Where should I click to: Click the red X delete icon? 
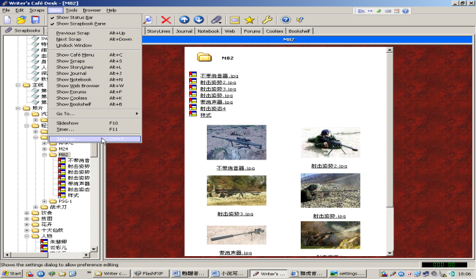coord(166,20)
